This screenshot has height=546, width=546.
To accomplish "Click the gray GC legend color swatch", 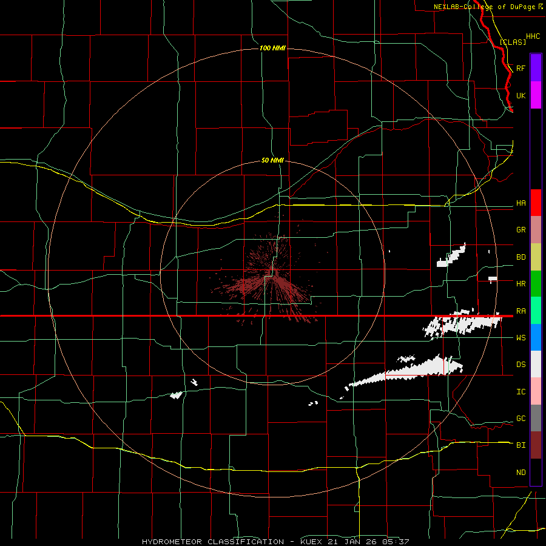I will (x=536, y=418).
